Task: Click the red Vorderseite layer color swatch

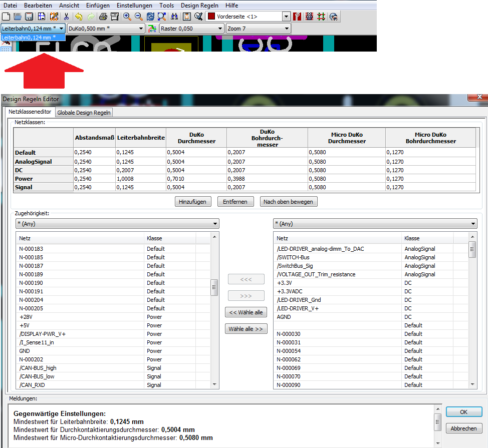Action: [x=211, y=16]
